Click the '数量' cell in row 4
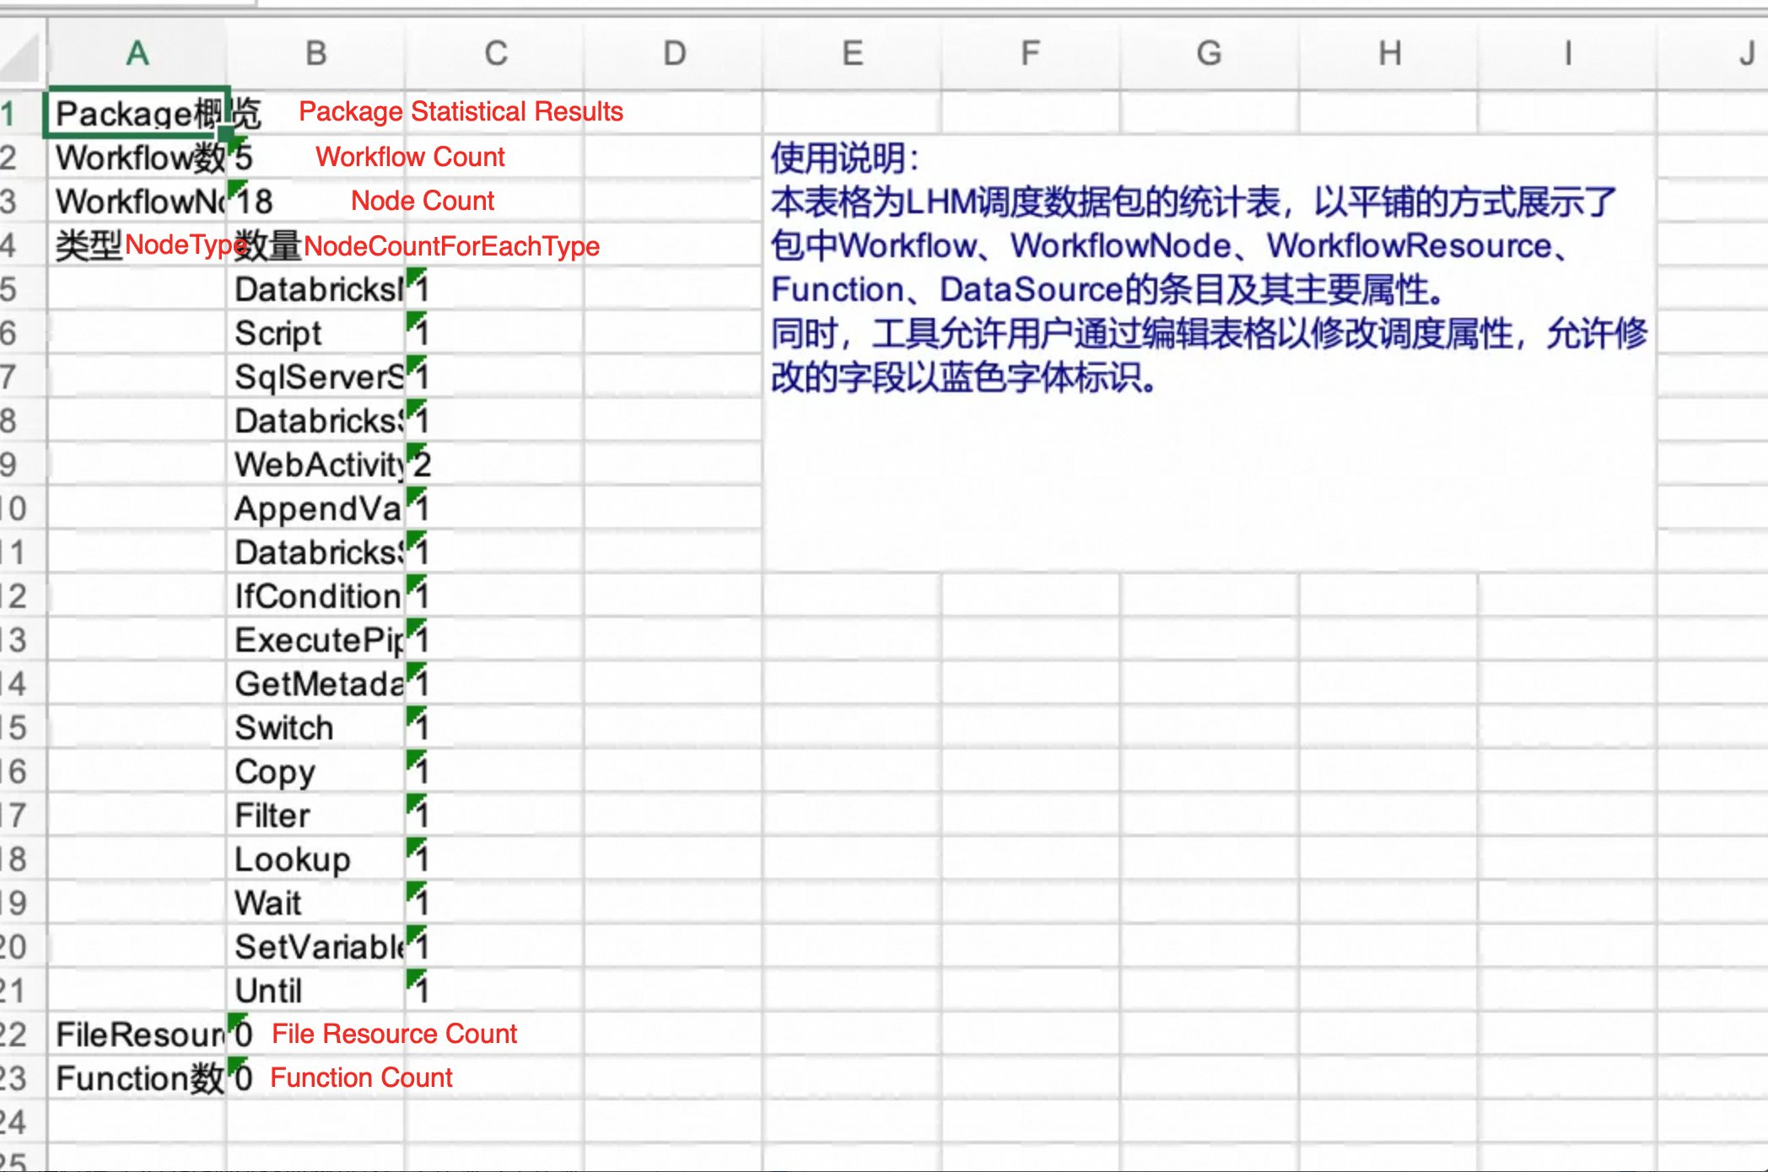The width and height of the screenshot is (1768, 1172). [x=315, y=245]
